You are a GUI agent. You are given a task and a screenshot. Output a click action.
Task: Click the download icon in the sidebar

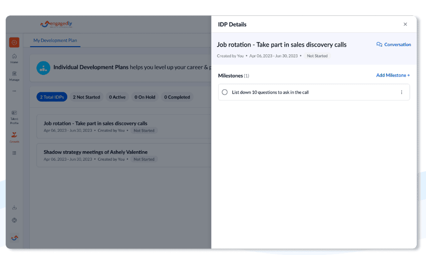(x=14, y=207)
